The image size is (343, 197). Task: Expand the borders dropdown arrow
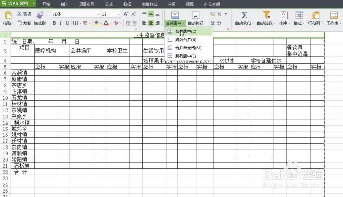80,23
